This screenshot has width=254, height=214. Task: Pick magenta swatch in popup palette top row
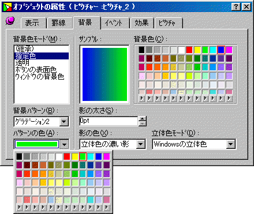tap(107, 156)
